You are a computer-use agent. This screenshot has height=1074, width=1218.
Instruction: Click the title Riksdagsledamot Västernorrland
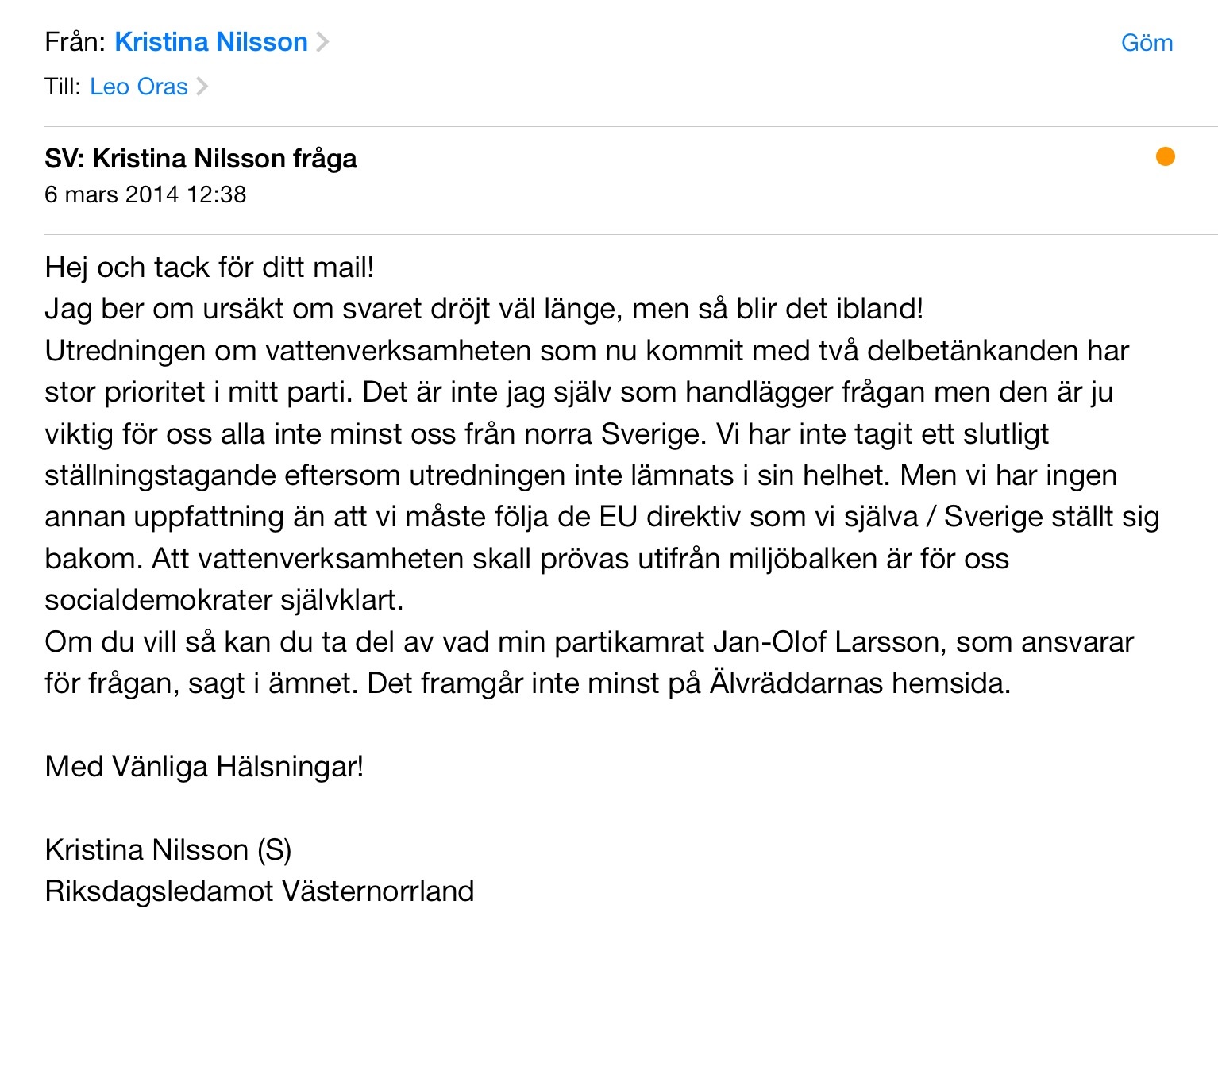pos(260,891)
